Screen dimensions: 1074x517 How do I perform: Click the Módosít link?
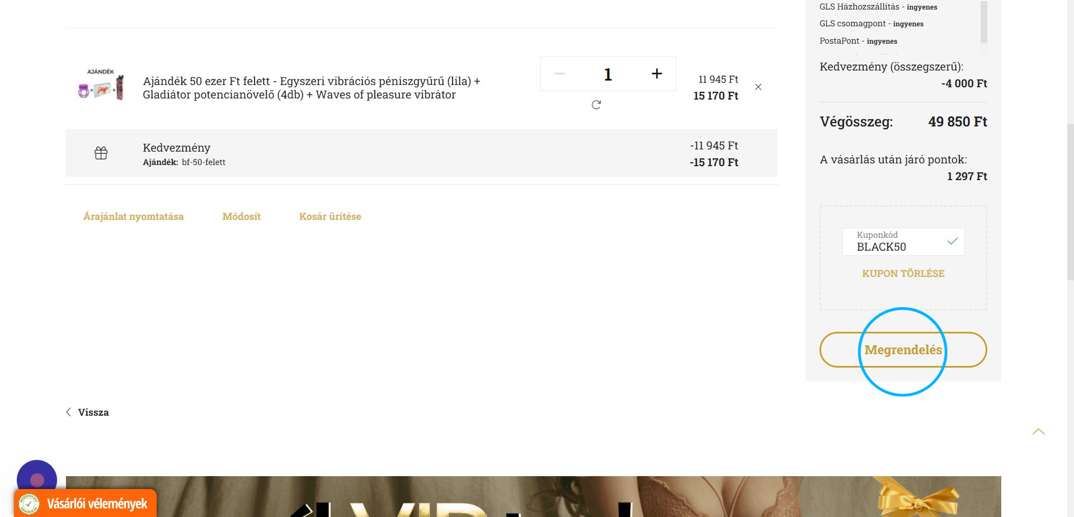(x=242, y=217)
